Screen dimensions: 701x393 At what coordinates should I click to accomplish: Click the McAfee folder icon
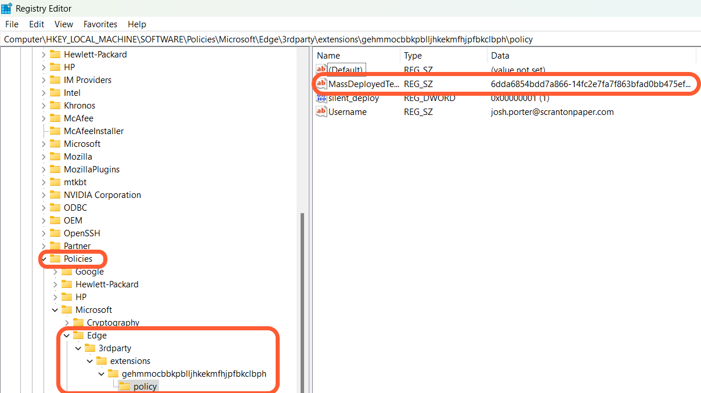(x=55, y=118)
